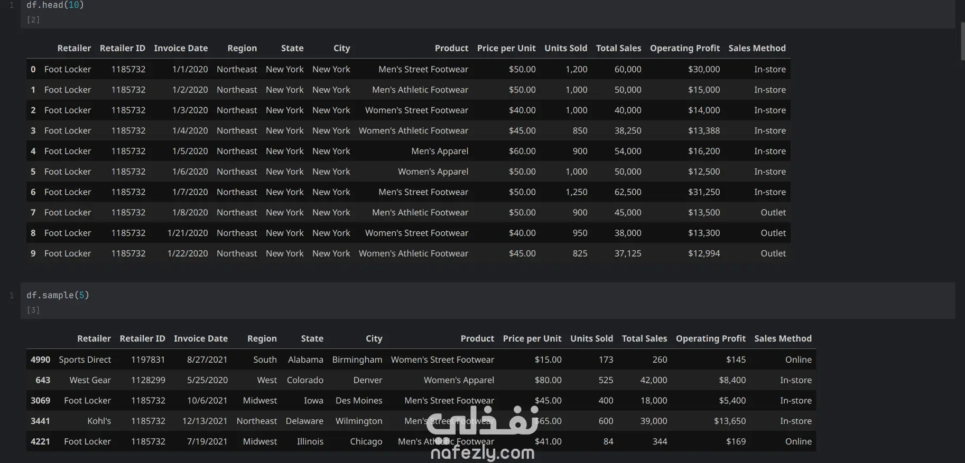Click the $60.00 price per unit cell
Screen dimensions: 965x463
[x=522, y=151]
